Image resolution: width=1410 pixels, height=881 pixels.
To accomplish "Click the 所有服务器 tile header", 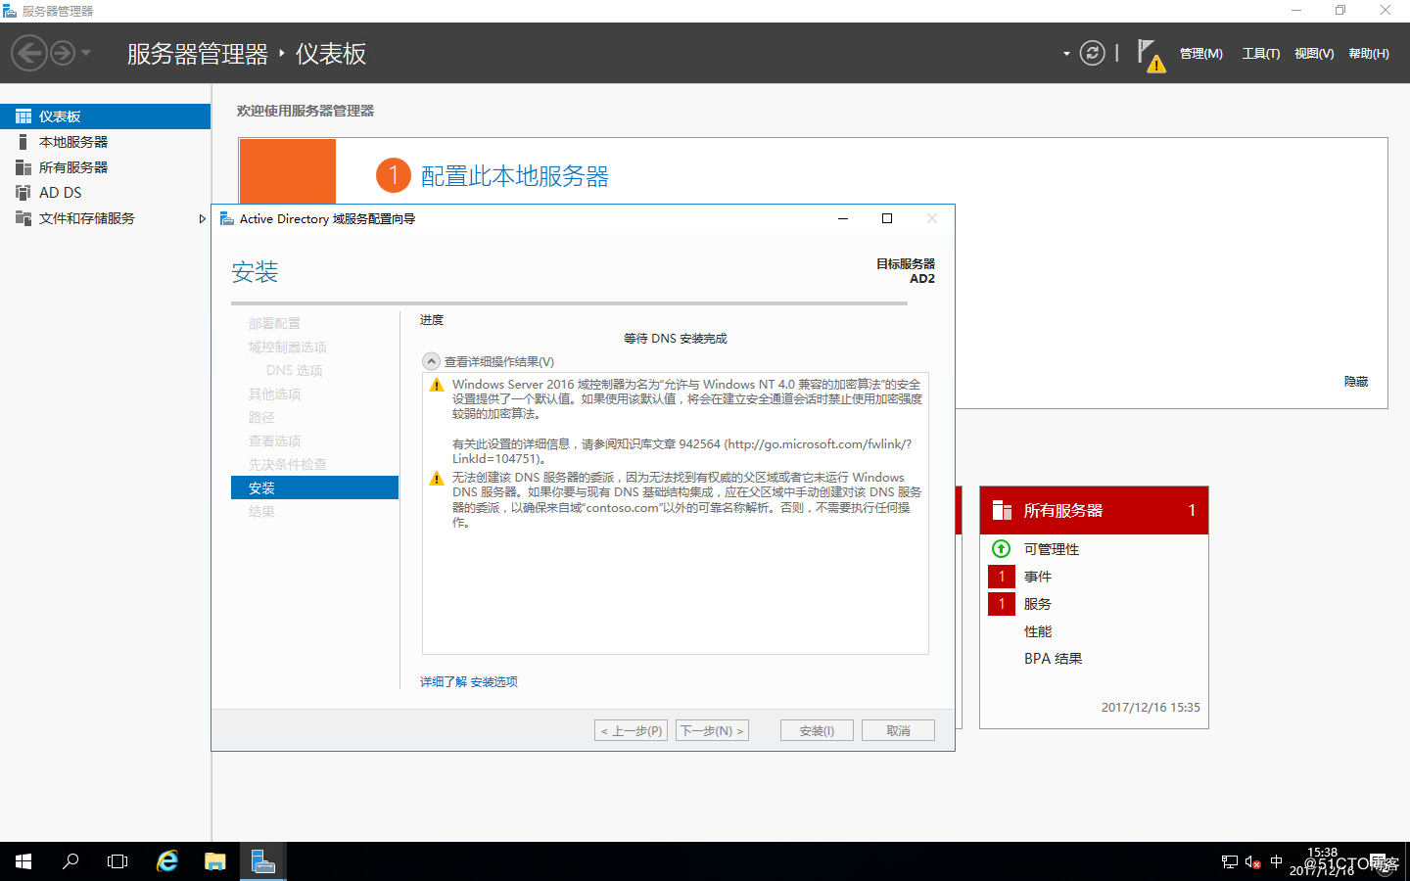I will pos(1094,510).
